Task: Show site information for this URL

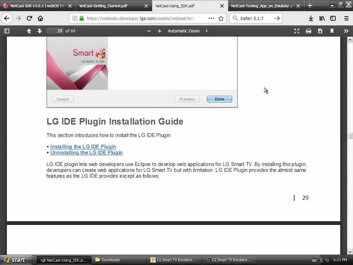Action: tap(74, 19)
